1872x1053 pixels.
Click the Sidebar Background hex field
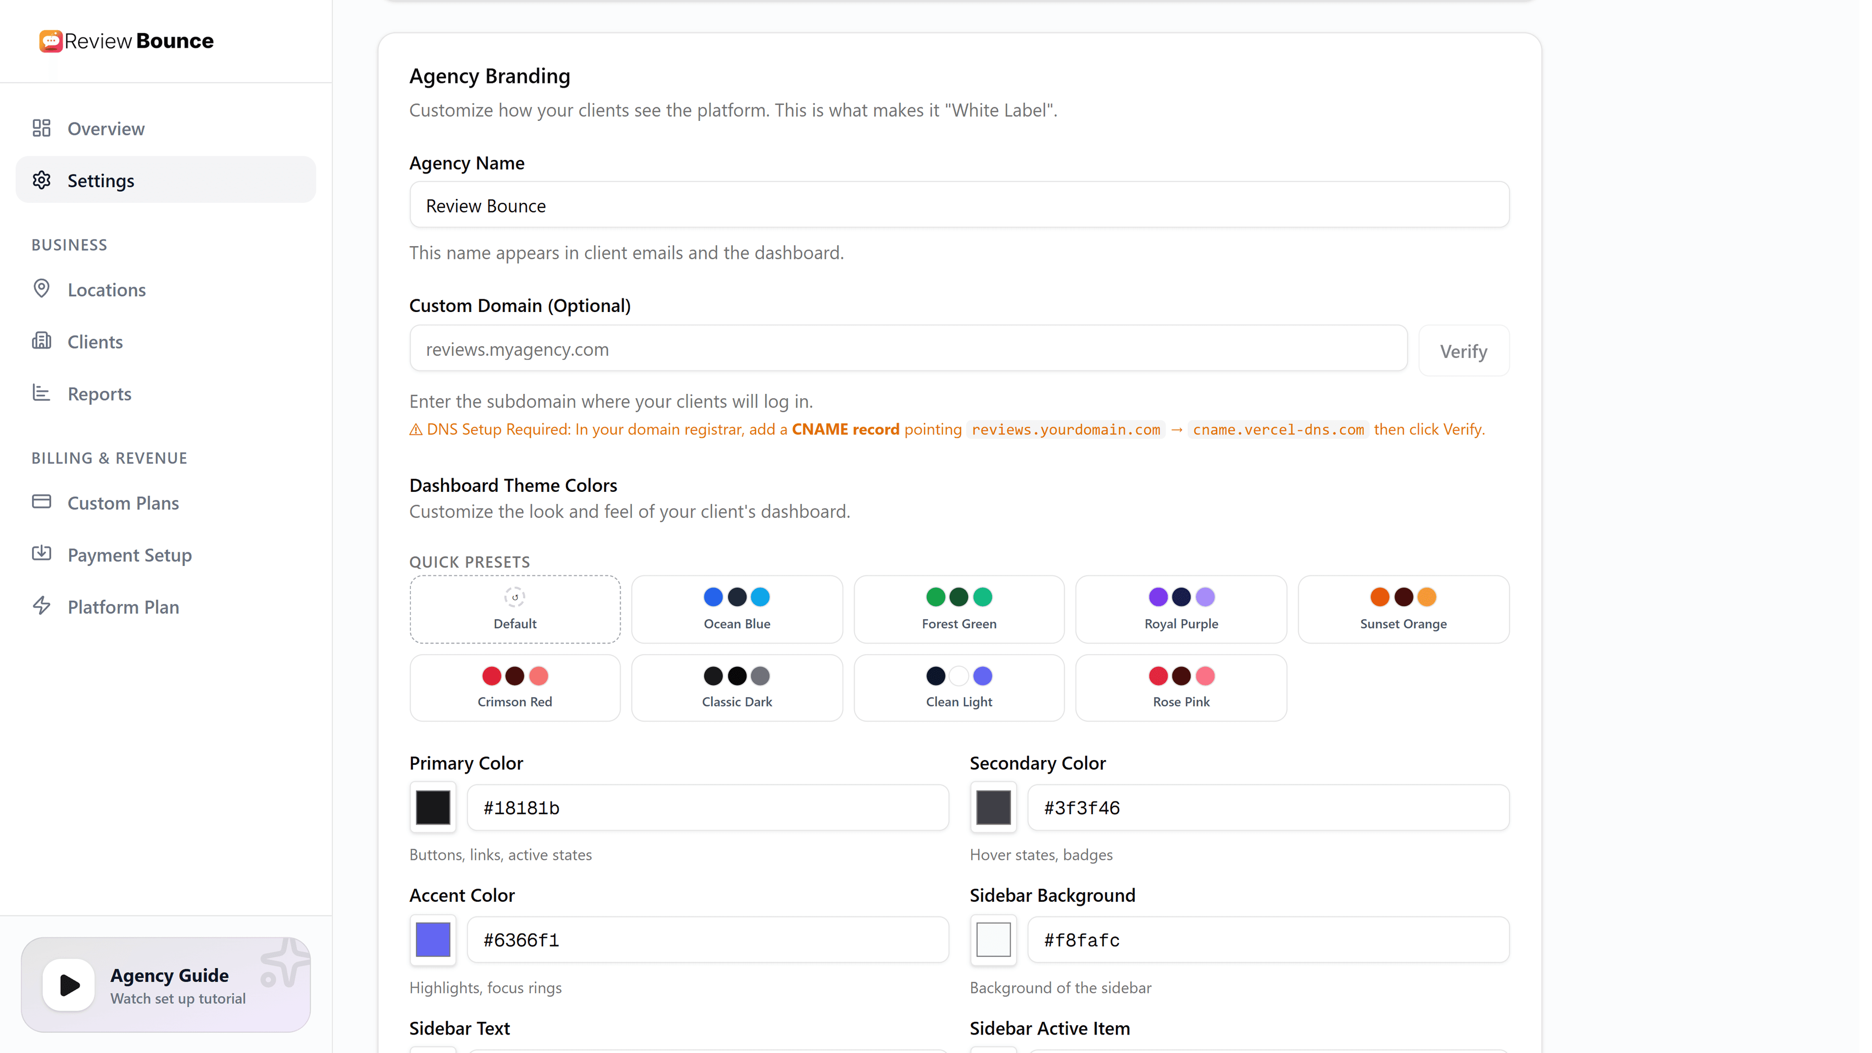1268,939
